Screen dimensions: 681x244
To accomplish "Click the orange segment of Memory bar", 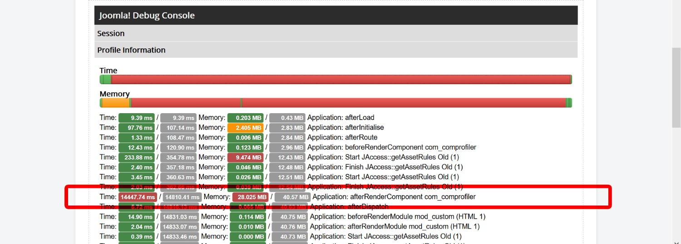I will (x=116, y=103).
